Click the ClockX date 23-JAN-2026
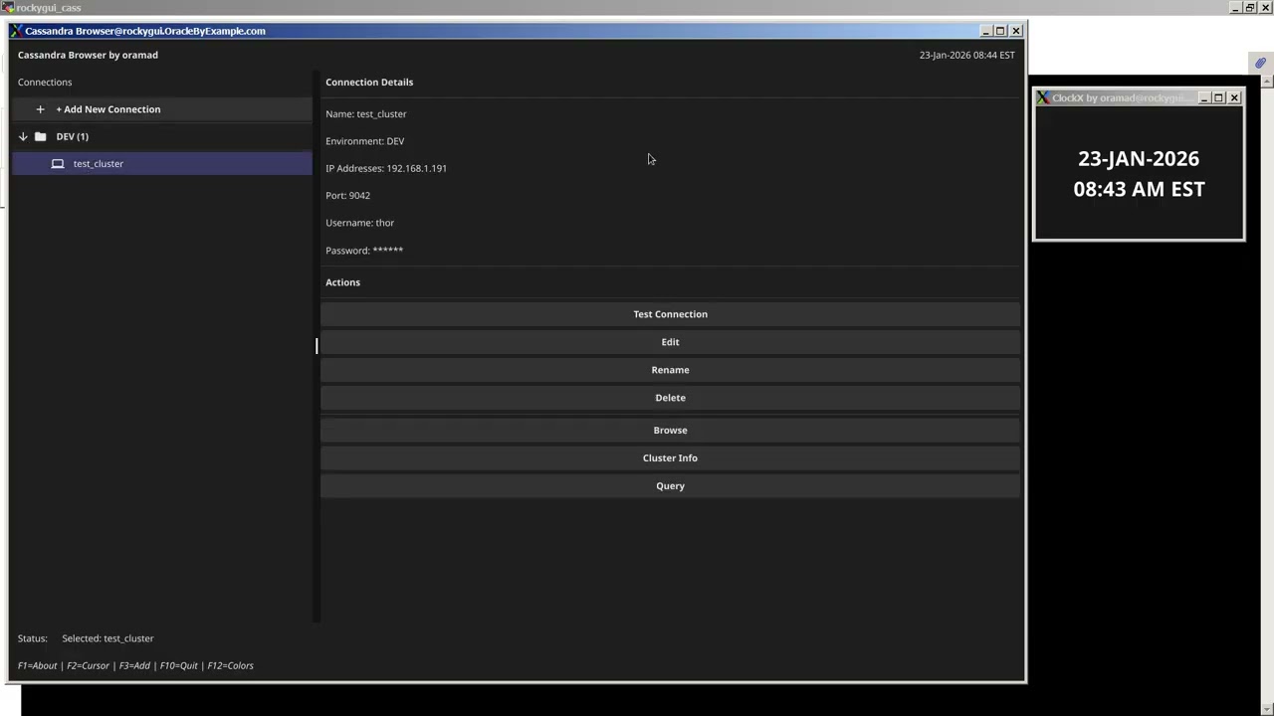This screenshot has height=716, width=1274. (1139, 159)
